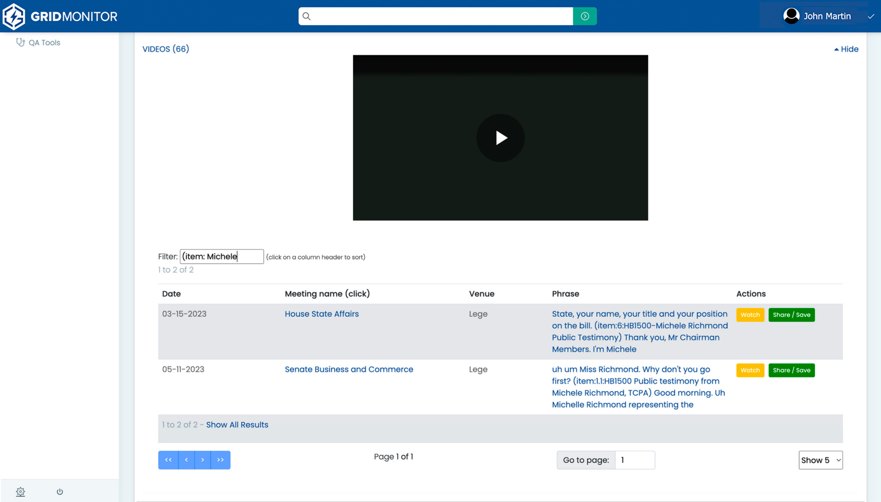Share or save Senate Business clip
Image resolution: width=881 pixels, height=502 pixels.
tap(792, 370)
